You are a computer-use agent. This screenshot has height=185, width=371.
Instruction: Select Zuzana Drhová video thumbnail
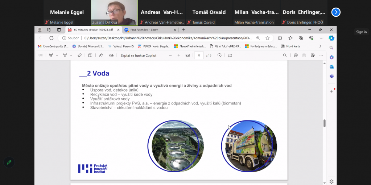[x=115, y=13]
